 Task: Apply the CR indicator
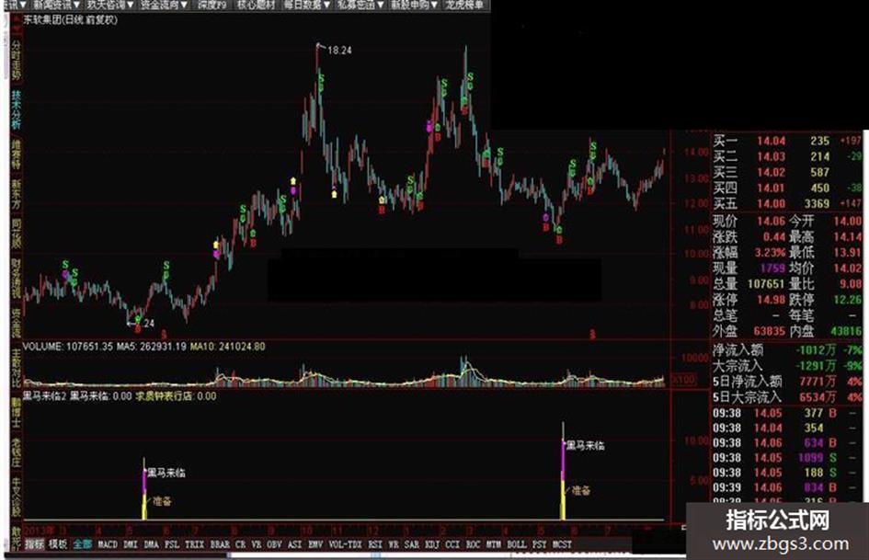[240, 544]
